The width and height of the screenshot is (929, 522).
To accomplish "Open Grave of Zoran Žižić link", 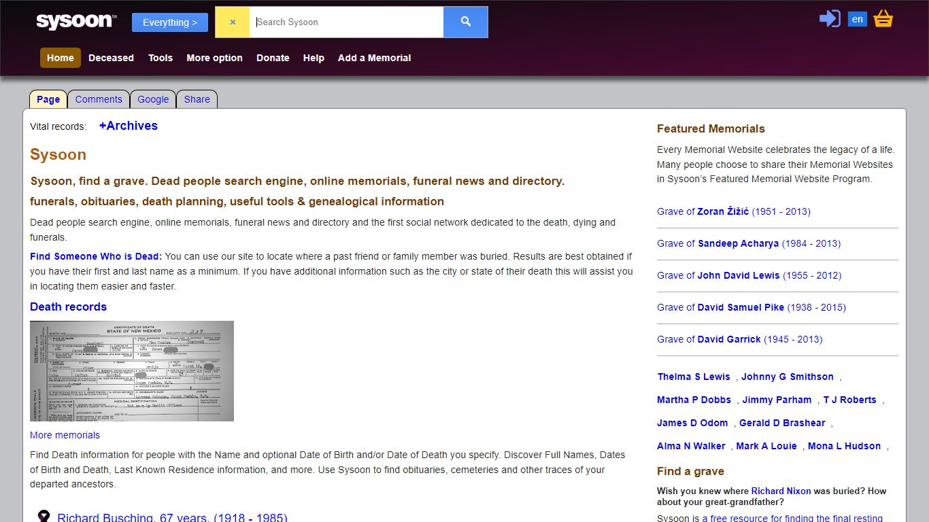I will (x=734, y=211).
